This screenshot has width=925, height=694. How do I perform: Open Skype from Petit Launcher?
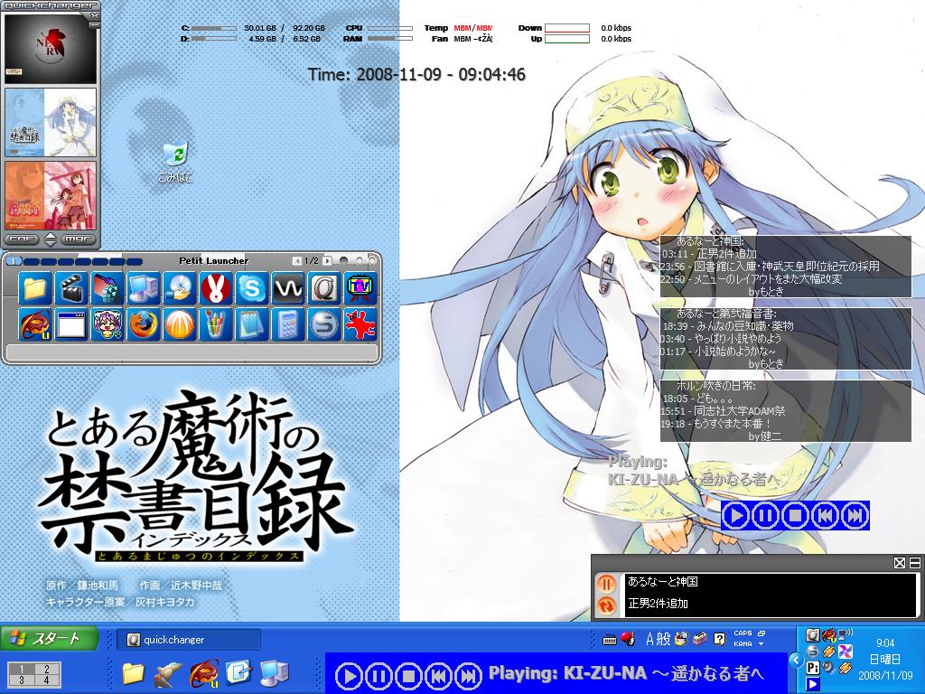pos(252,288)
